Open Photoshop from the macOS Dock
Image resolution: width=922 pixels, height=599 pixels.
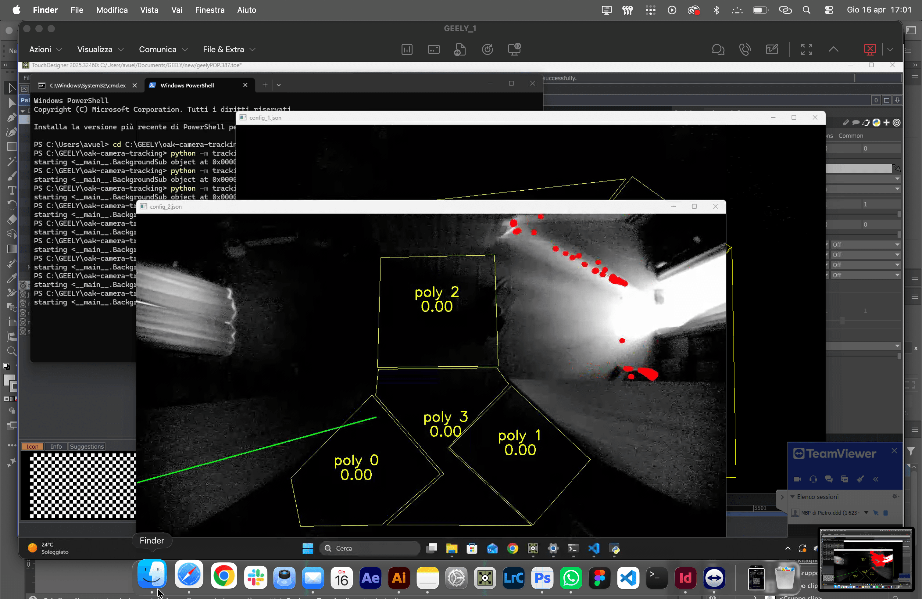[542, 578]
